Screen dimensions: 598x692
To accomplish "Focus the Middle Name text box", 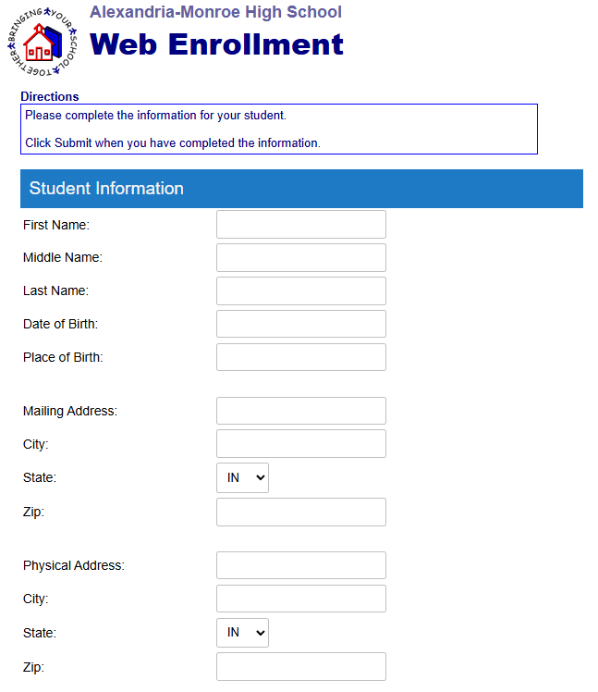I will [300, 258].
